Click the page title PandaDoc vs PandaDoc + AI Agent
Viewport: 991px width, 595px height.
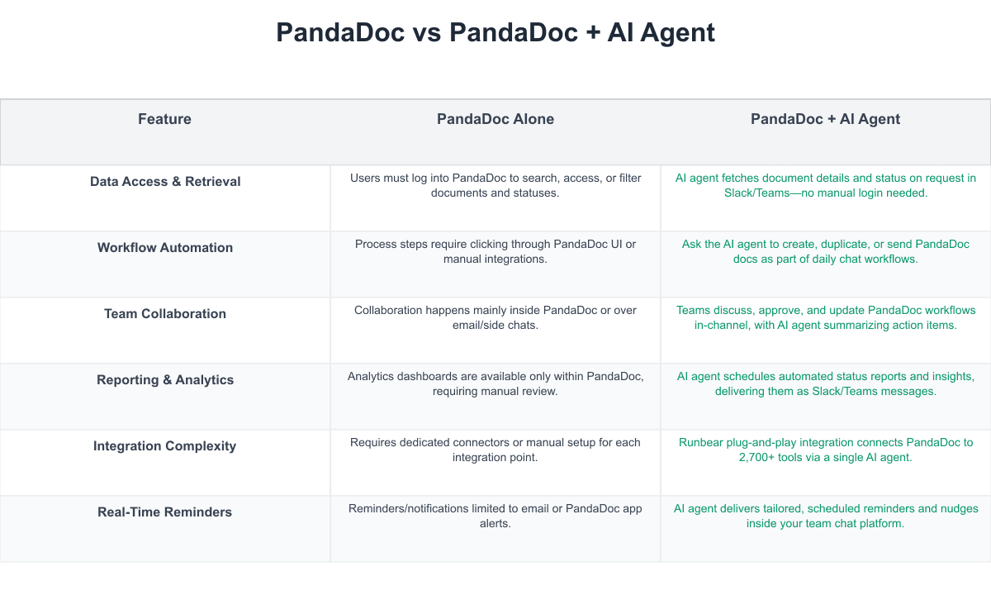495,32
